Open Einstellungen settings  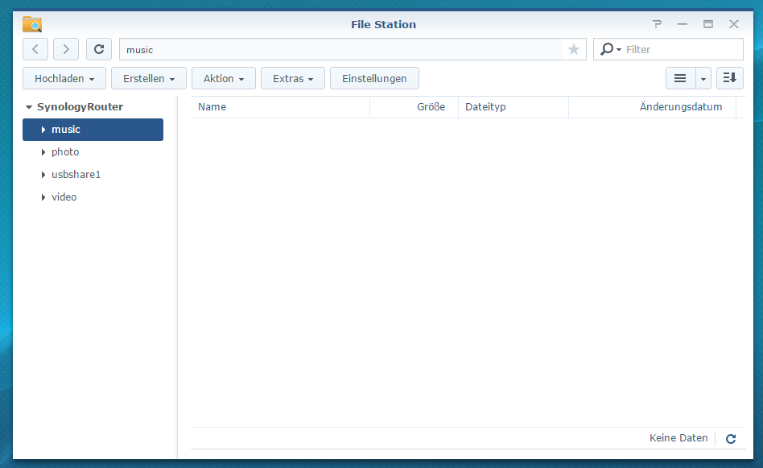click(x=374, y=78)
